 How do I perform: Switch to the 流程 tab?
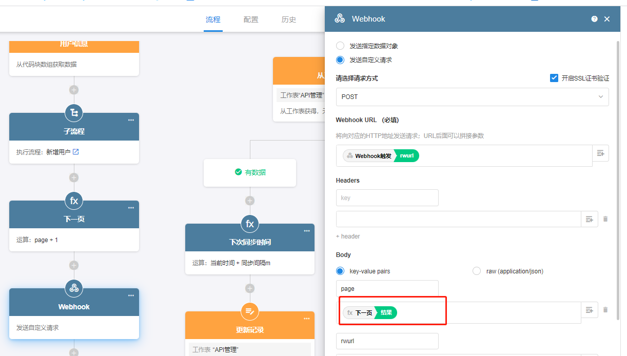pyautogui.click(x=213, y=19)
